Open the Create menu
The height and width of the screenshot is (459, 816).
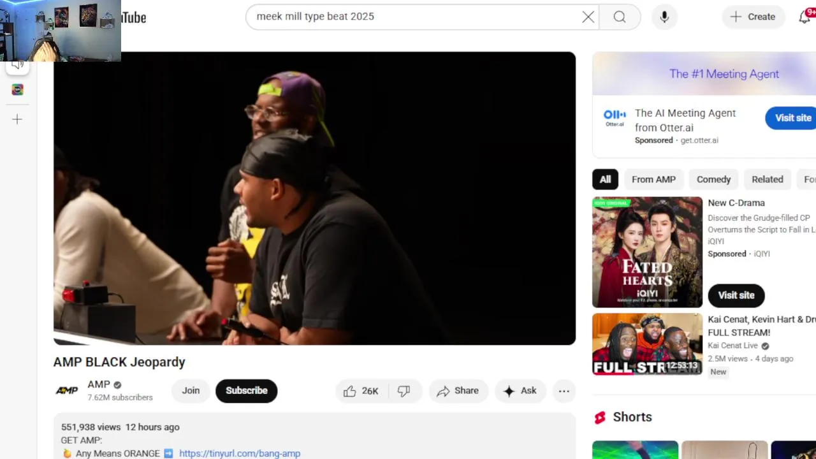click(x=752, y=17)
